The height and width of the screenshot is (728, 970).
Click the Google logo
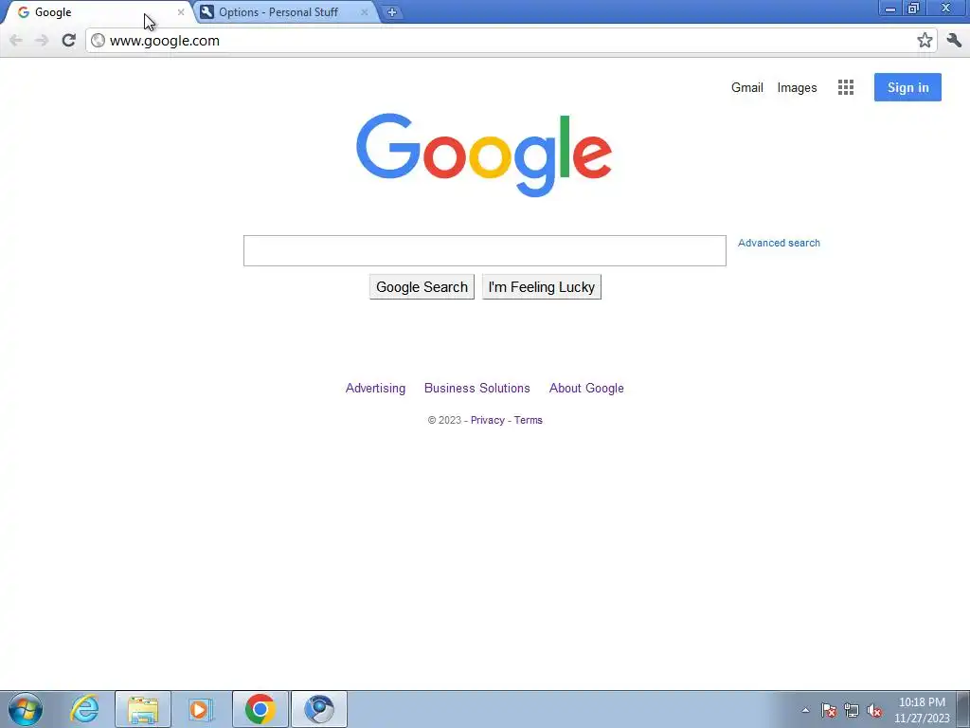(484, 155)
